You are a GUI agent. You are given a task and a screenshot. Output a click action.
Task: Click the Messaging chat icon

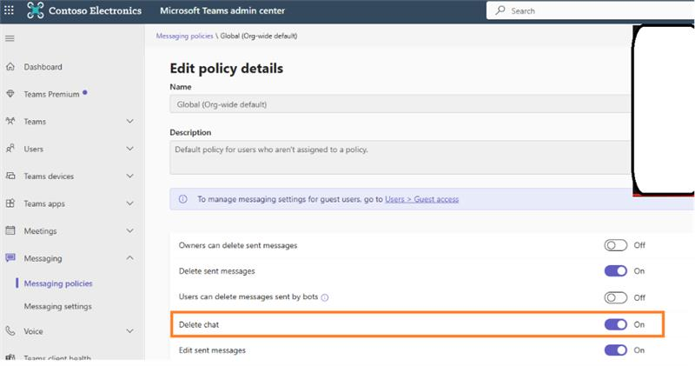pos(10,258)
